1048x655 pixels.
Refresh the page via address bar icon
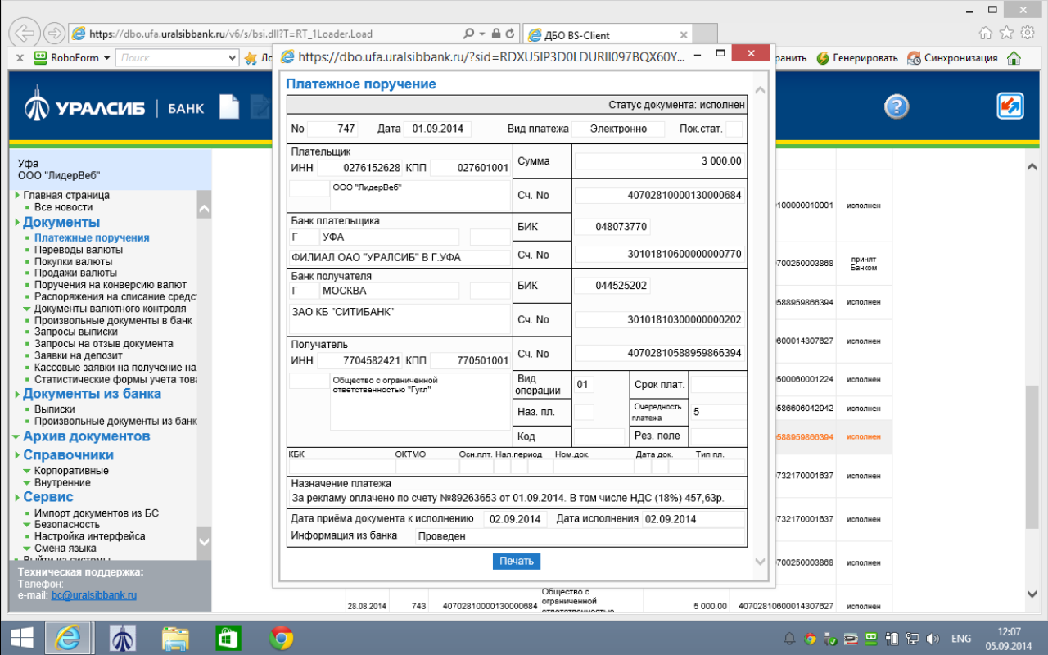(510, 34)
